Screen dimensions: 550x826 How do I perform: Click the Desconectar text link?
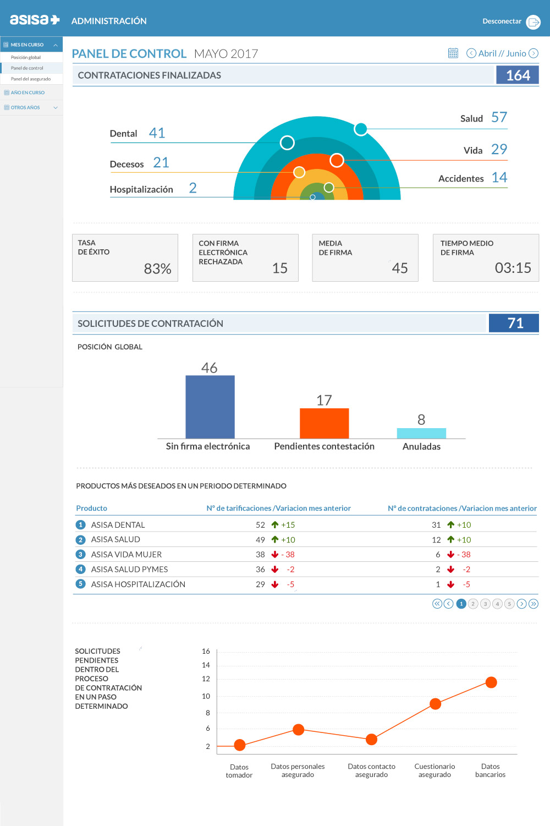point(502,21)
